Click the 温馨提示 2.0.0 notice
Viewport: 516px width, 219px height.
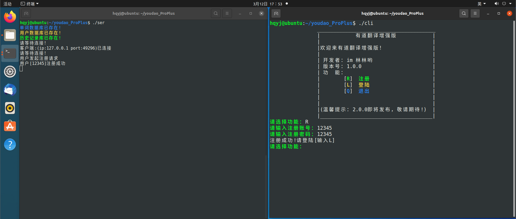374,110
